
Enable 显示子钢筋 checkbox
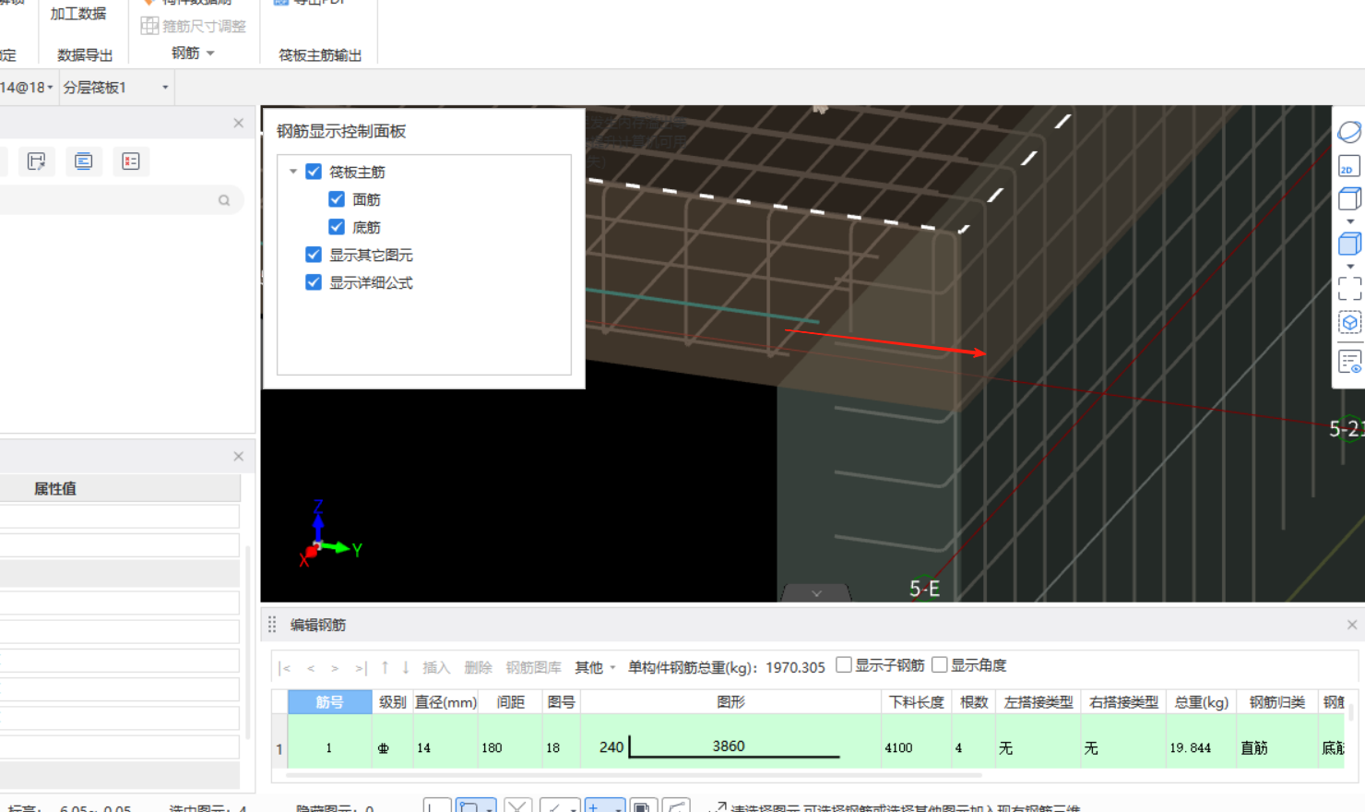coord(843,664)
